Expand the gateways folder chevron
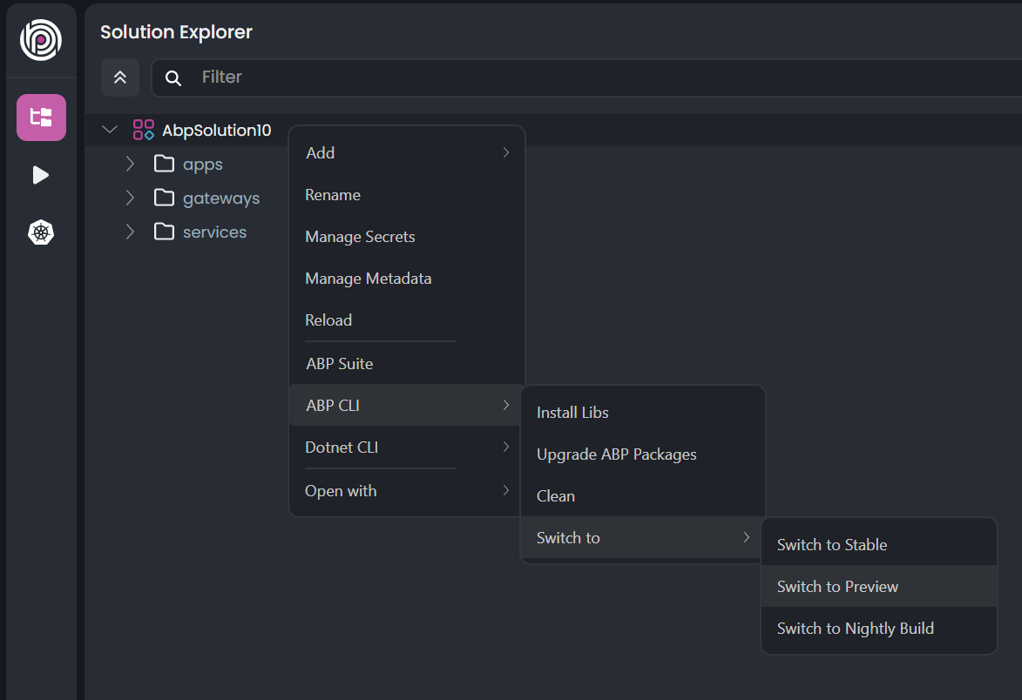This screenshot has height=700, width=1022. click(x=130, y=199)
